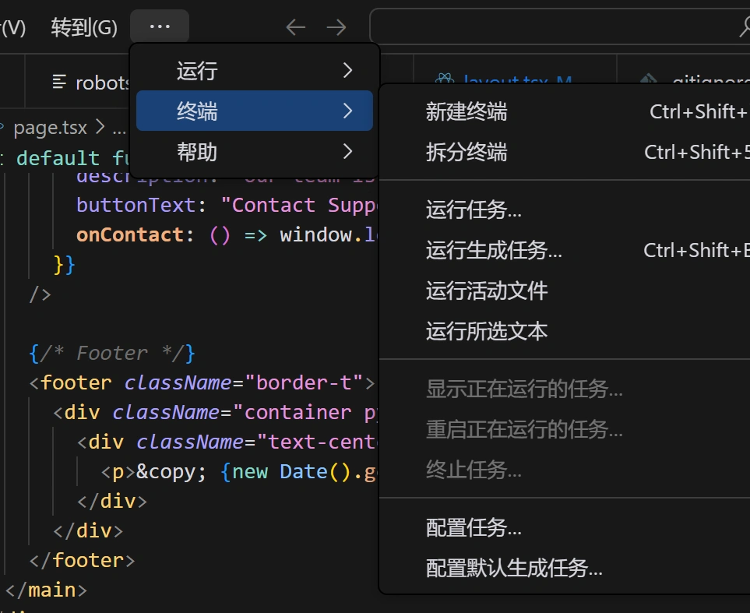The image size is (750, 613).
Task: Expand the 帮助 submenu chevron
Action: pos(347,151)
